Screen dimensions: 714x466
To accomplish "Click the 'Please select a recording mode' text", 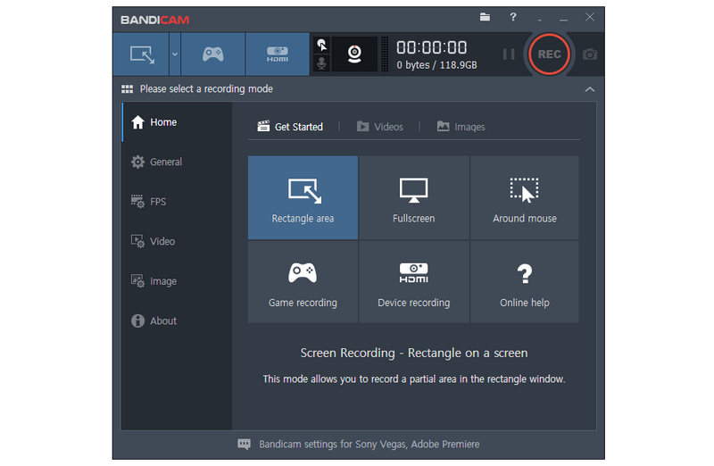I will [x=206, y=89].
